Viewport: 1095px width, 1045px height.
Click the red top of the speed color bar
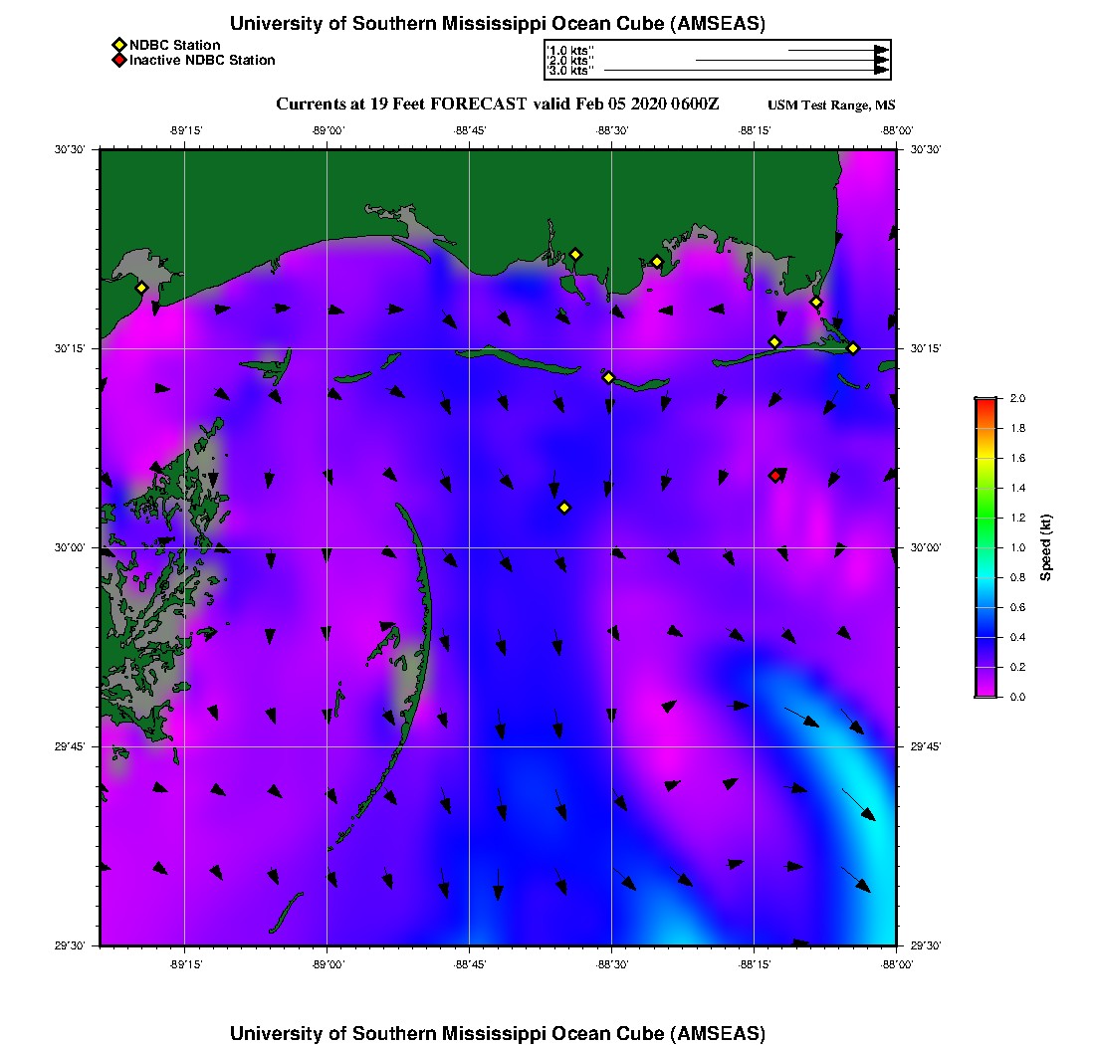tap(985, 403)
